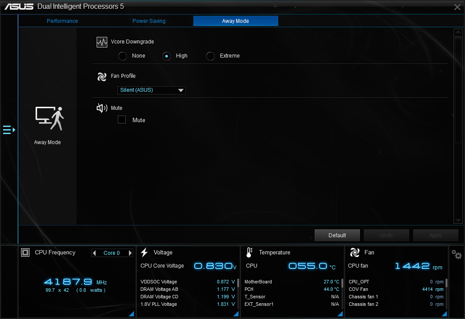465x319 pixels.
Task: Click the Fan Profile fan icon
Action: 102,76
